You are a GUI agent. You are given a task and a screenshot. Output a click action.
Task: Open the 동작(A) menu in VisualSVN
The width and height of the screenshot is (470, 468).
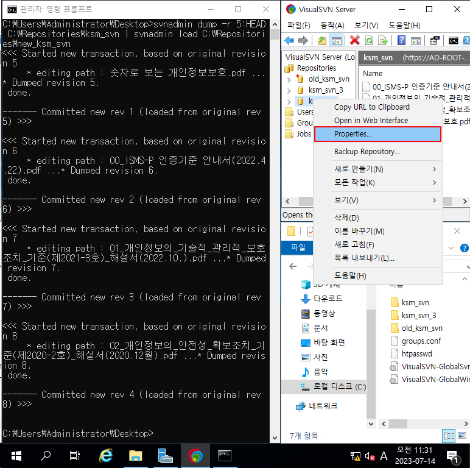pyautogui.click(x=332, y=25)
